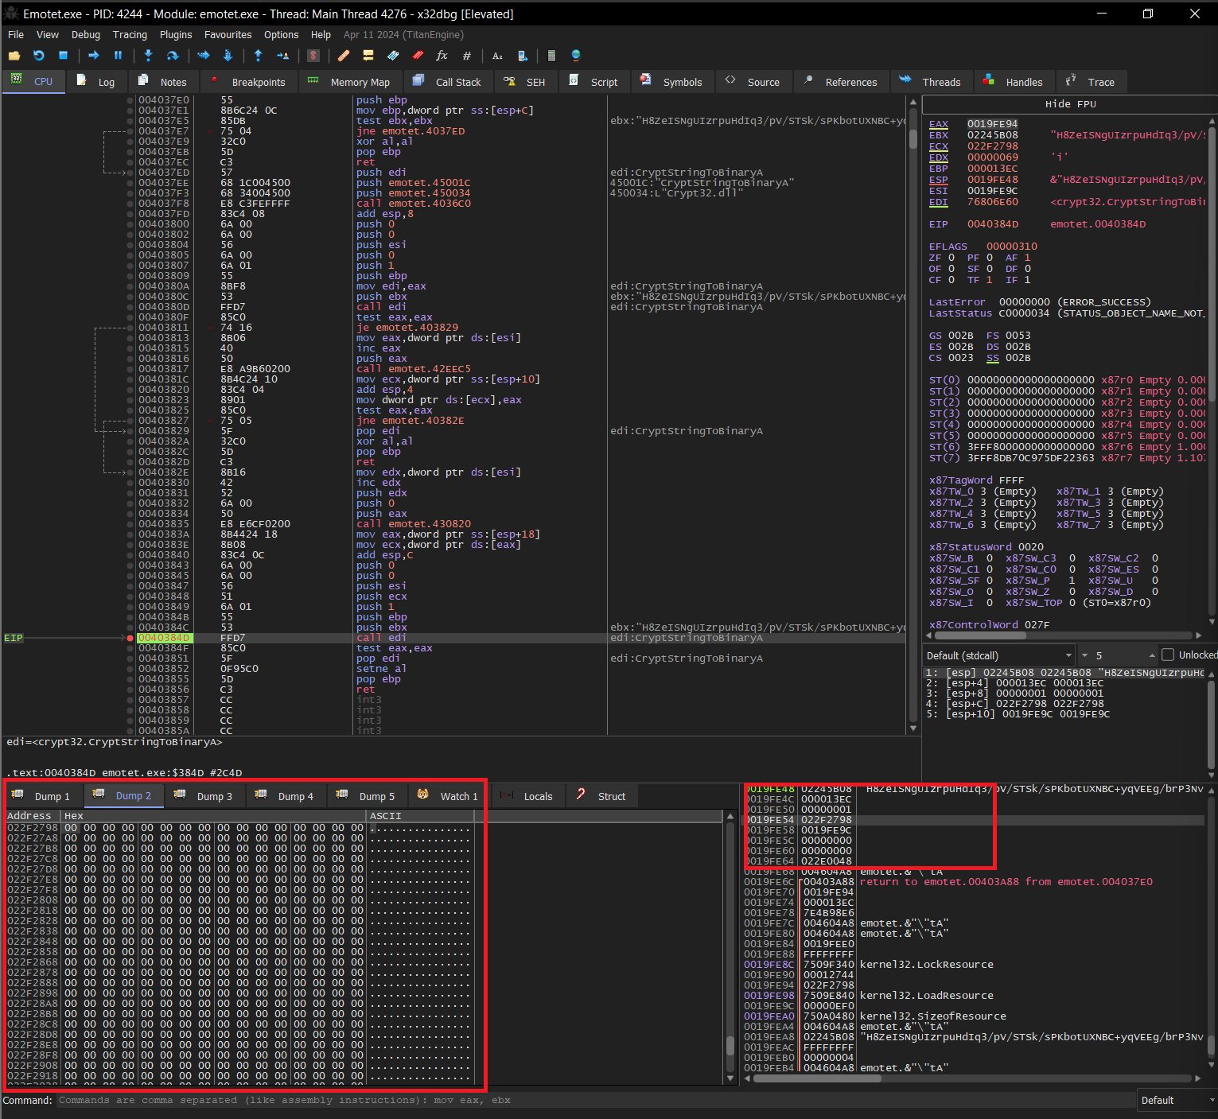Open the Bookmarks list icon
1218x1119 pixels.
(418, 56)
